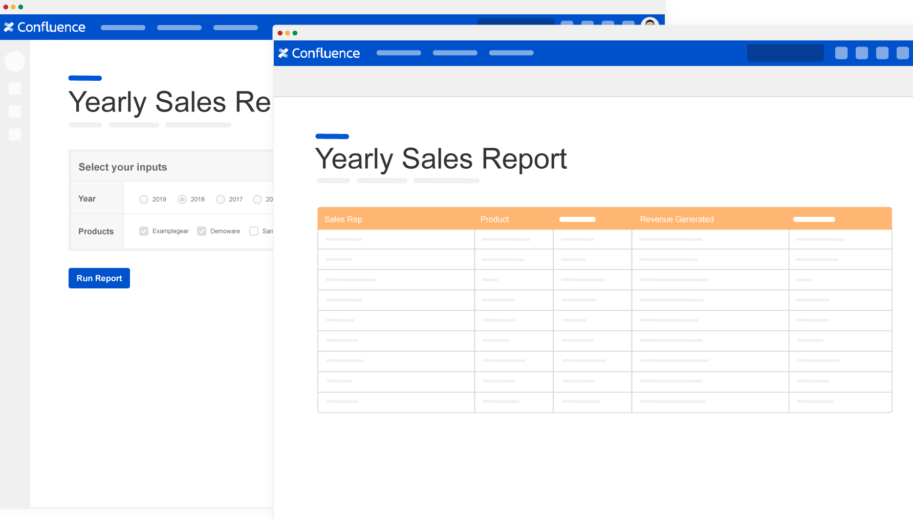The image size is (913, 519).
Task: Click the first navigation item in the front header
Action: [x=399, y=53]
